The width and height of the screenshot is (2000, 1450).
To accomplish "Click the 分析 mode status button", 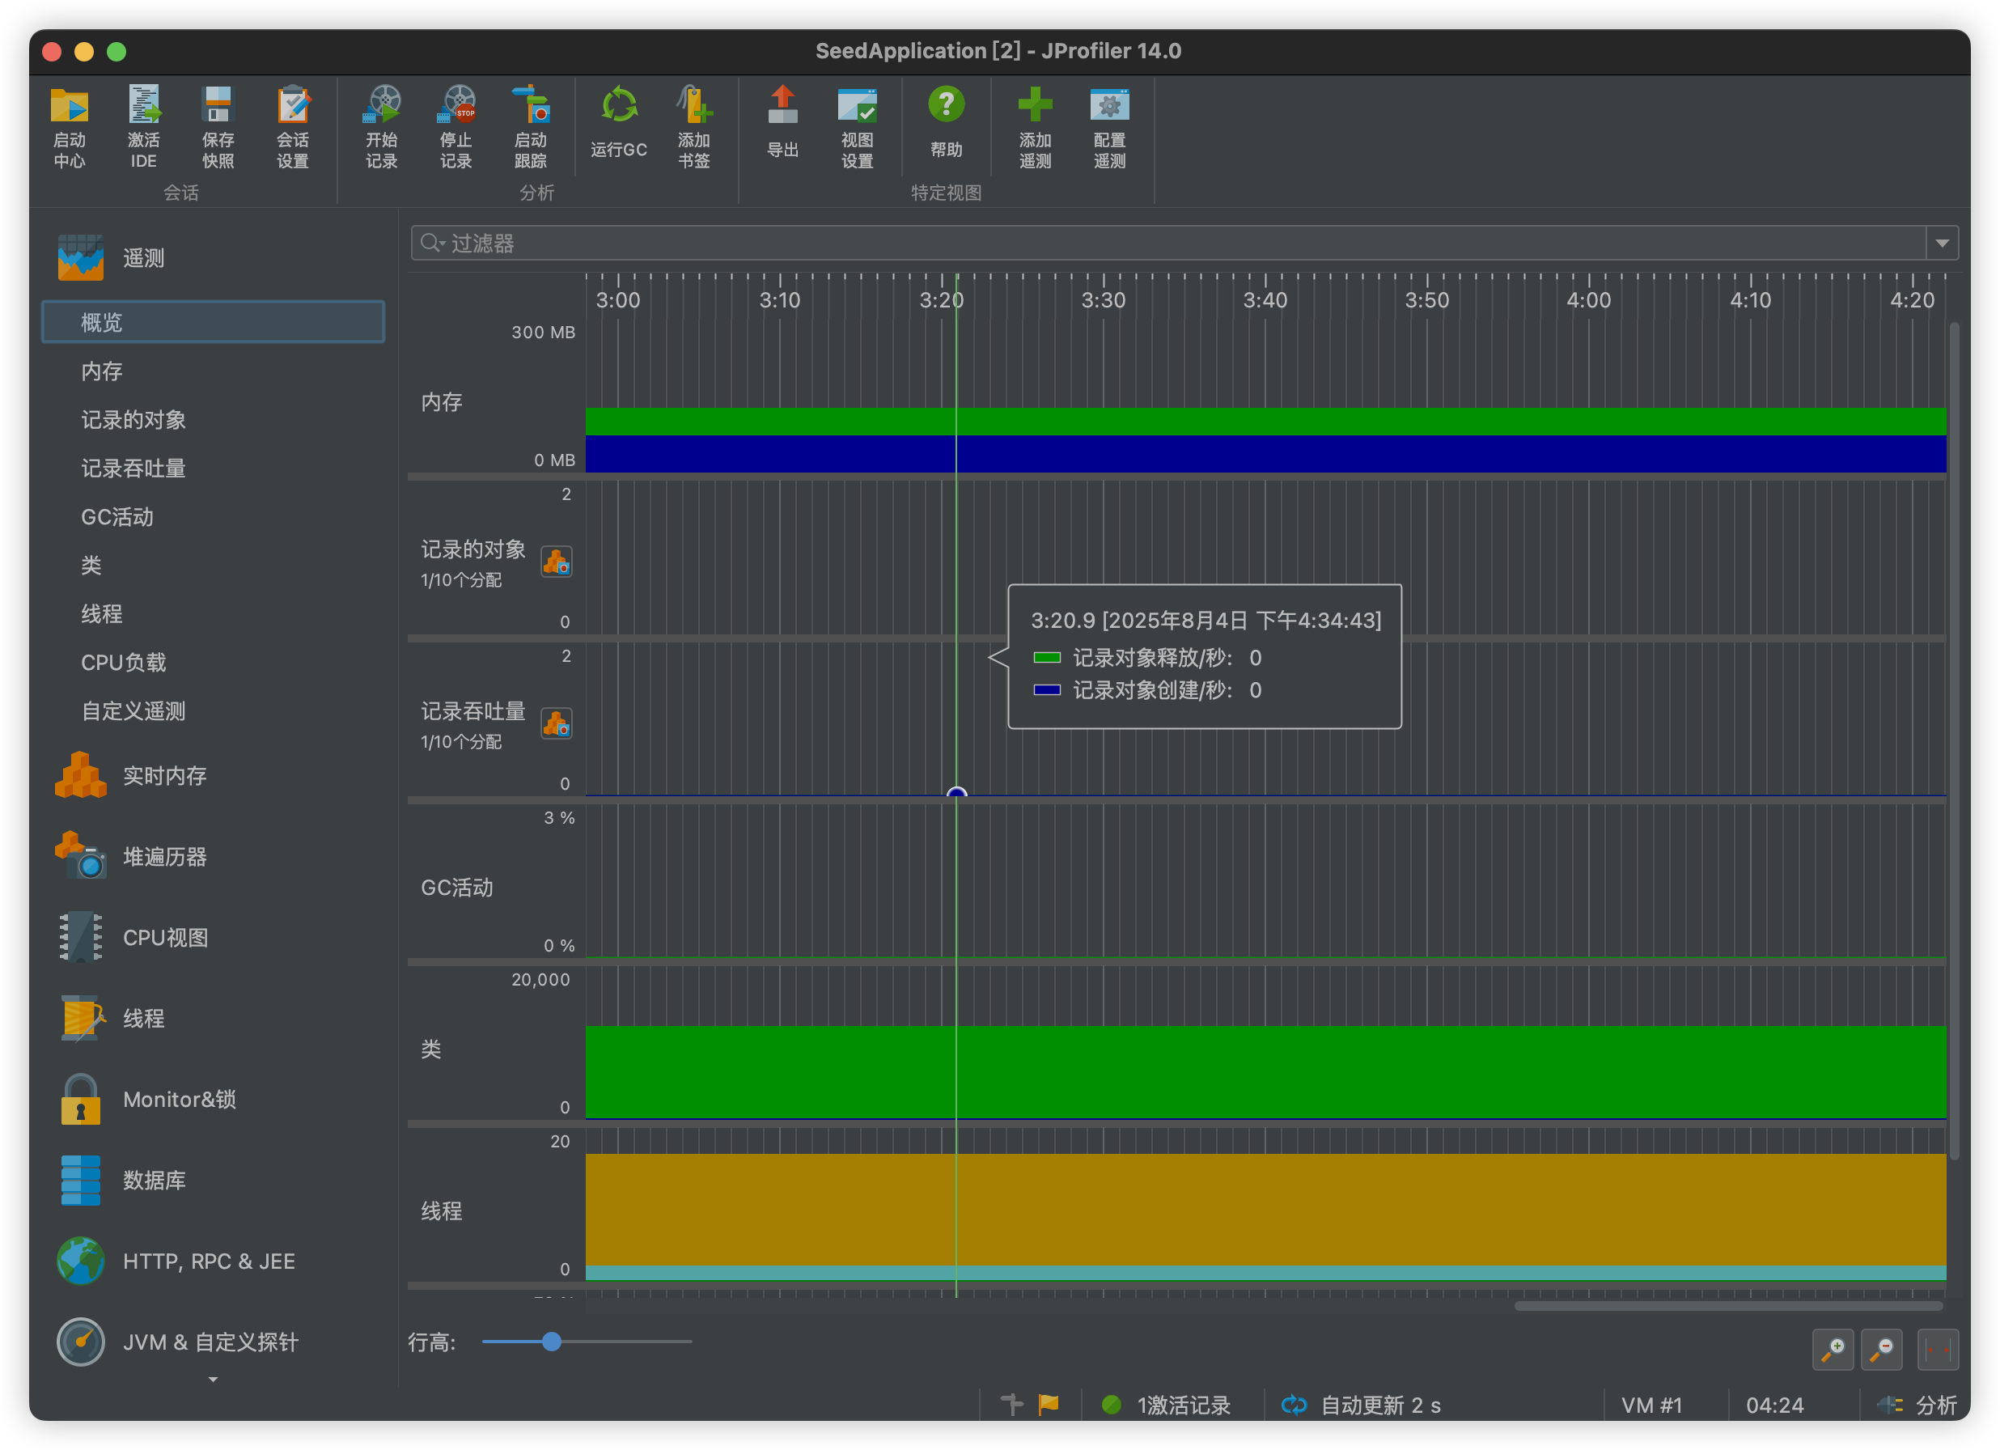I will click(1918, 1405).
